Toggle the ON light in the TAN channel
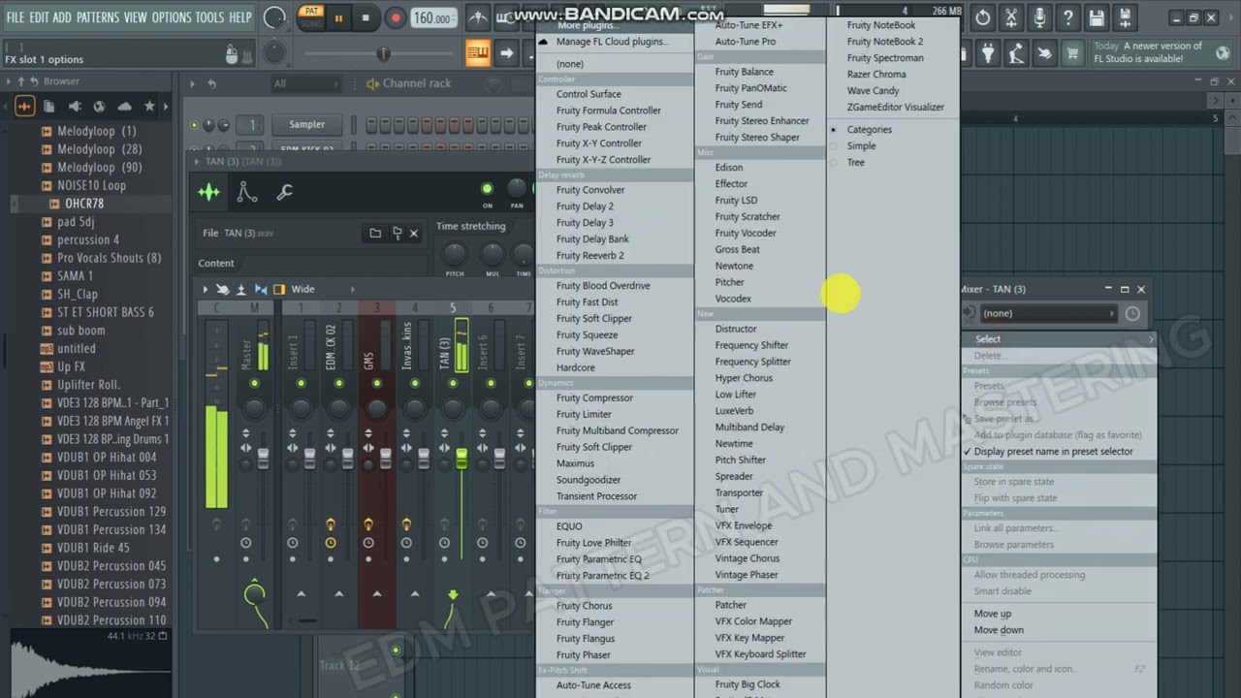The image size is (1241, 698). point(488,189)
